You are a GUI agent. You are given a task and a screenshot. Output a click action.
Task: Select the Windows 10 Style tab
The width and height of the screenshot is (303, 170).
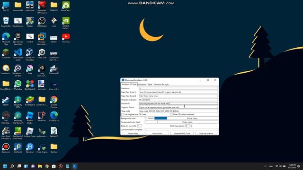(x=129, y=85)
